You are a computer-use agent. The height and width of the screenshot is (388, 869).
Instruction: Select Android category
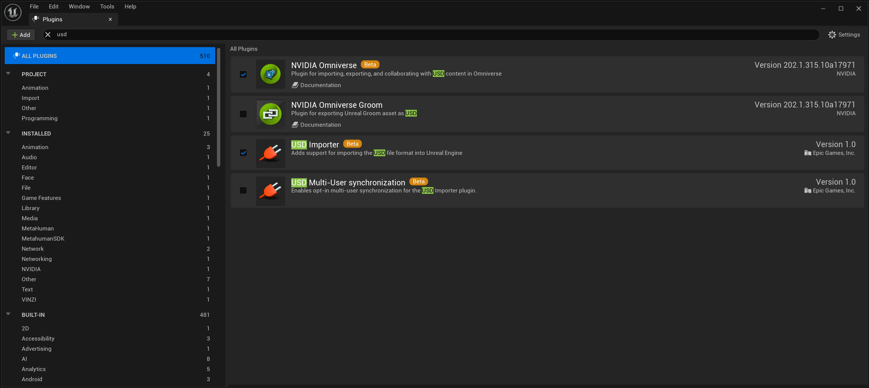pyautogui.click(x=110, y=379)
